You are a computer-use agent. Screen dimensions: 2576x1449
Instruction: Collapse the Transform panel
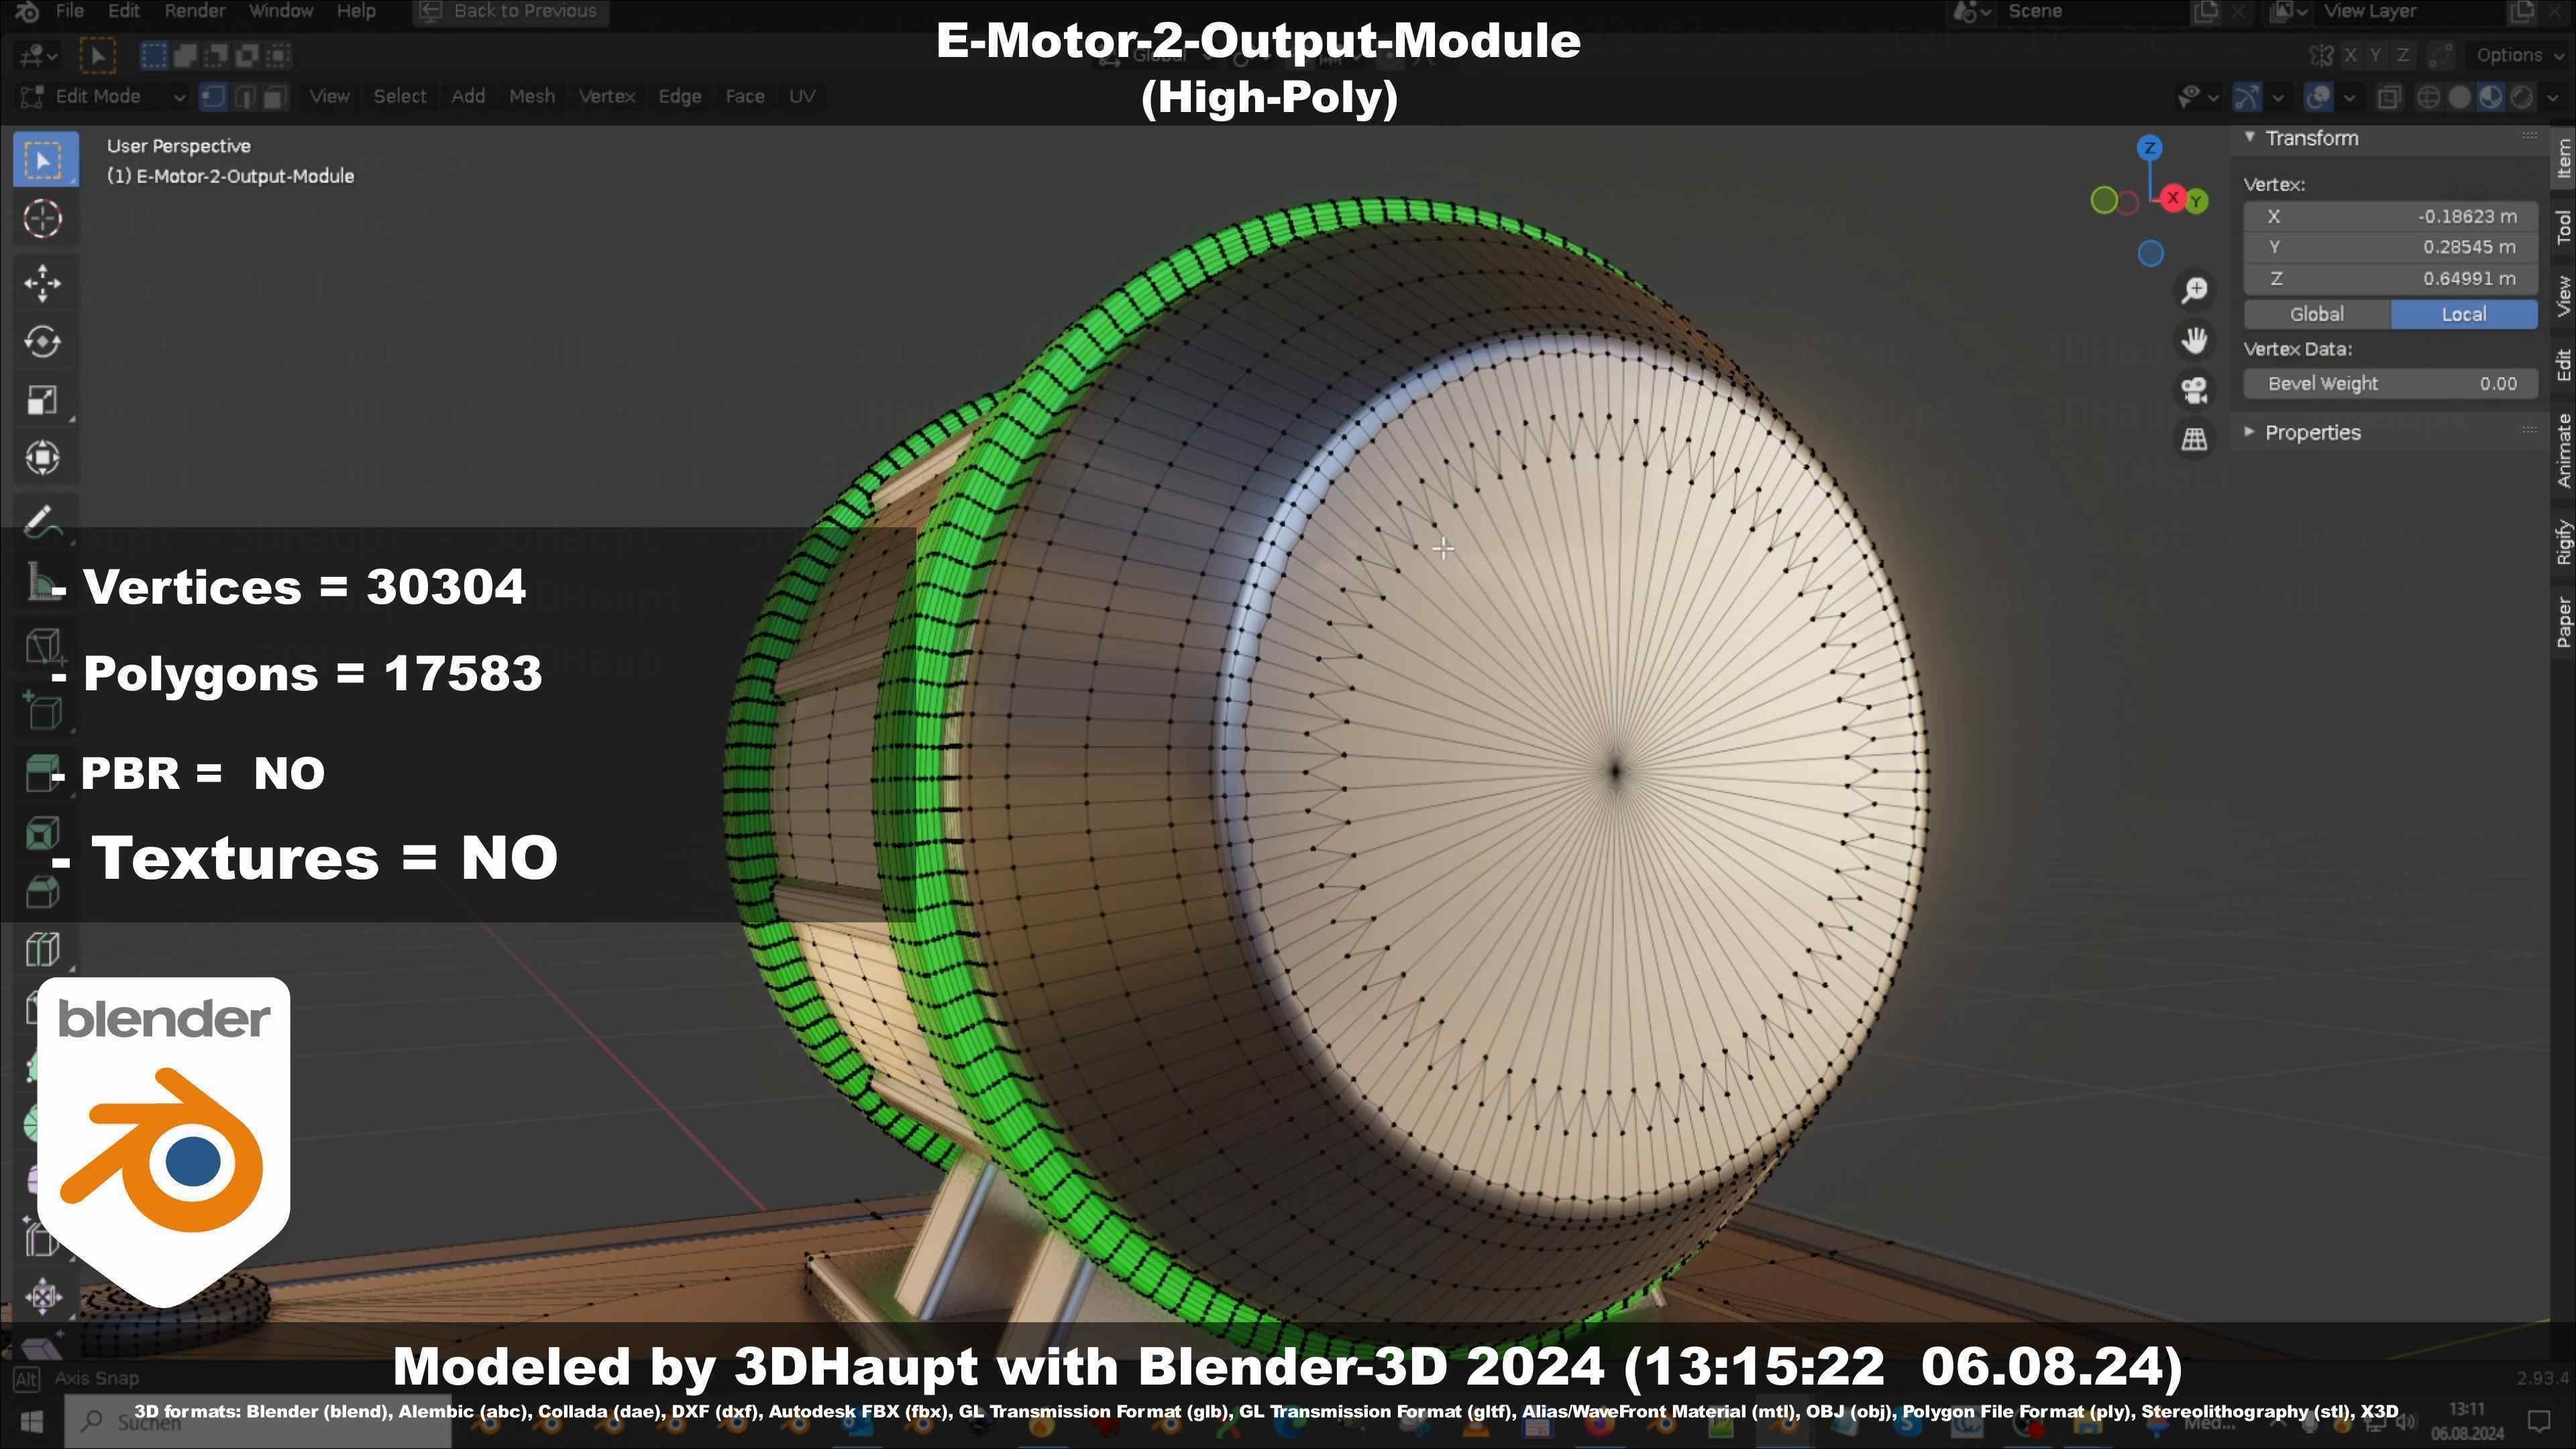pos(2250,137)
